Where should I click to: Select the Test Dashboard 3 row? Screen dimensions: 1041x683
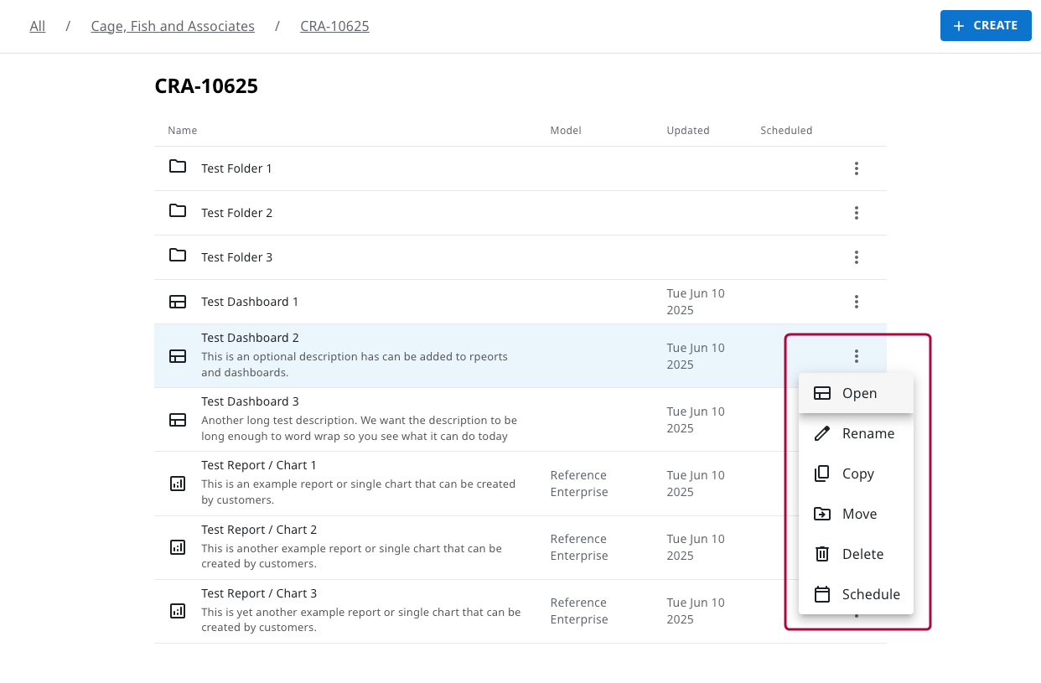point(419,419)
